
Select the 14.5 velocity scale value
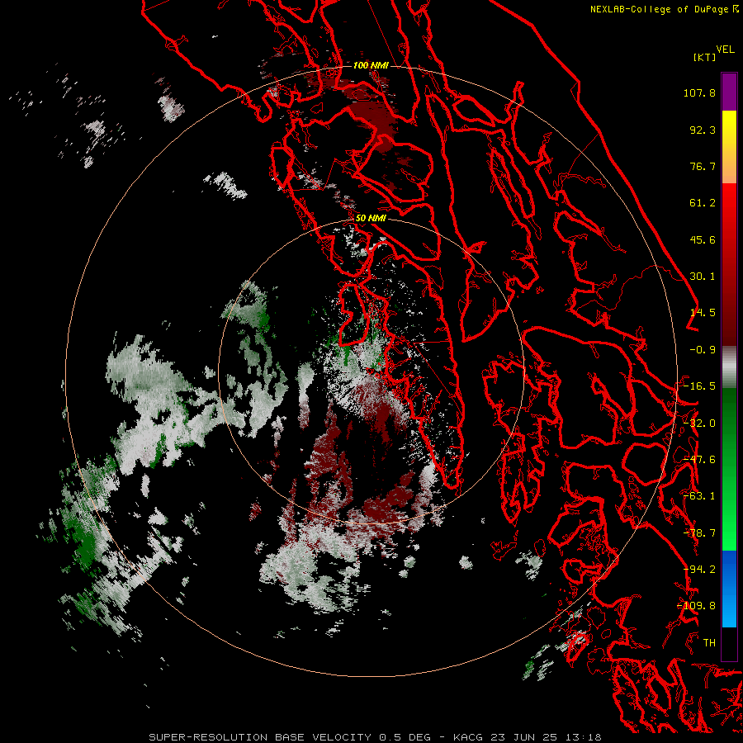point(703,313)
